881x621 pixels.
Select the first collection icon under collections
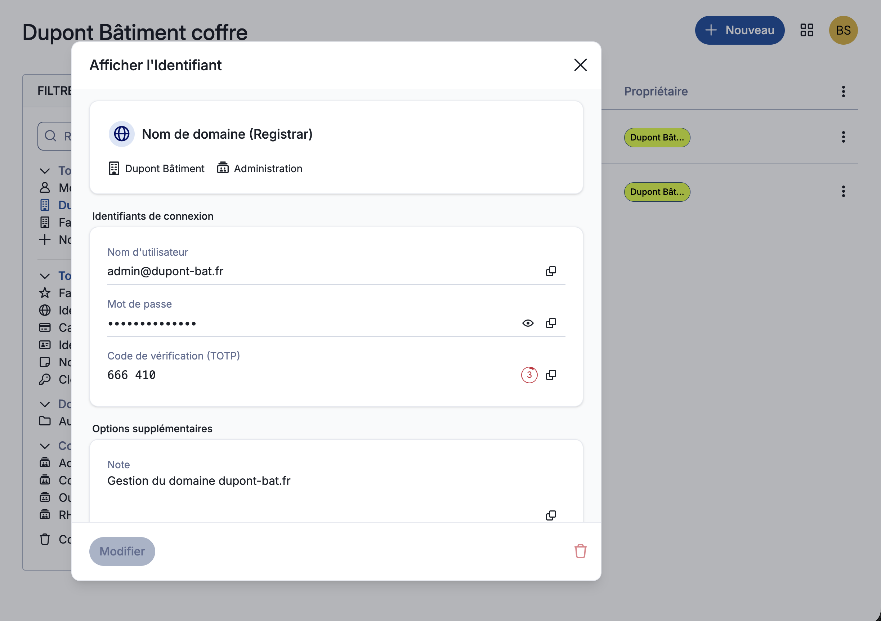(x=45, y=463)
